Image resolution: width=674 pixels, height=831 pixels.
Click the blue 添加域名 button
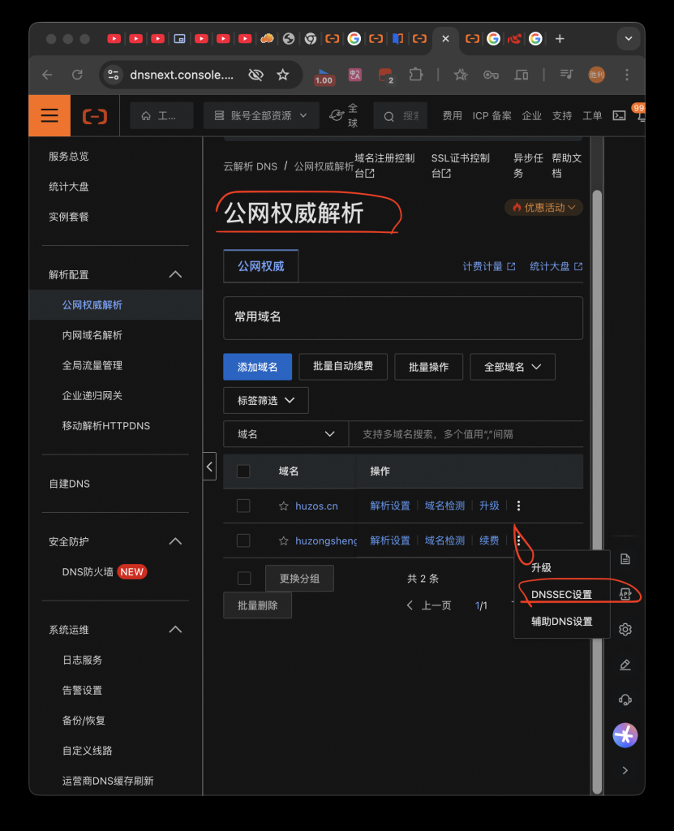[257, 367]
